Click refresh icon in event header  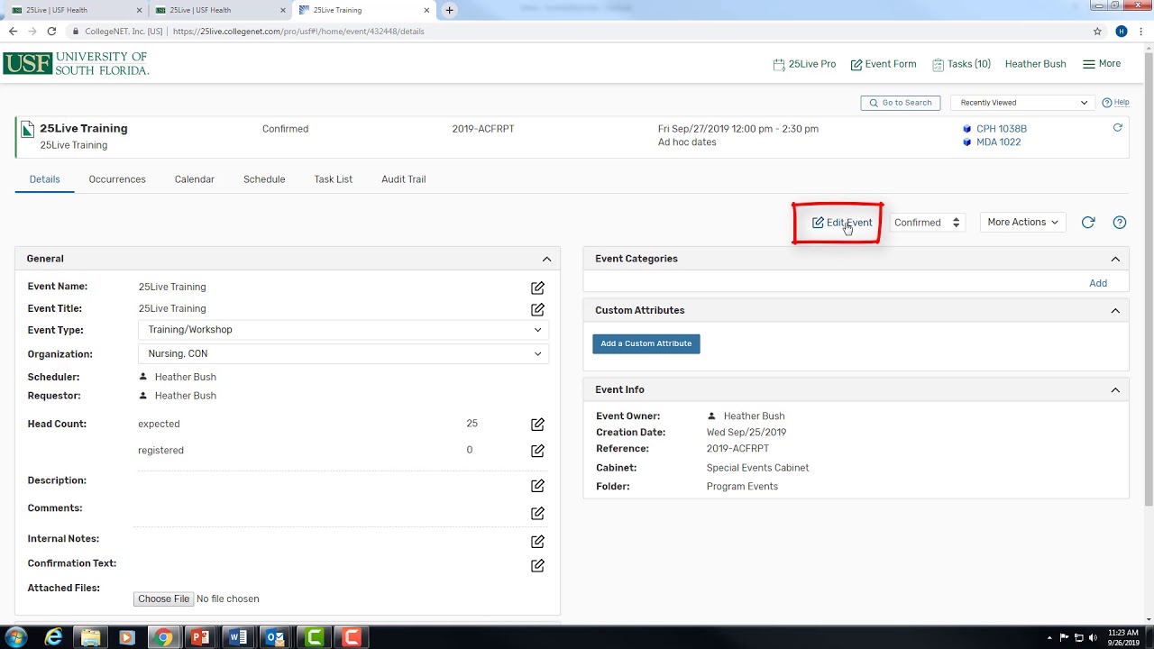(1117, 128)
